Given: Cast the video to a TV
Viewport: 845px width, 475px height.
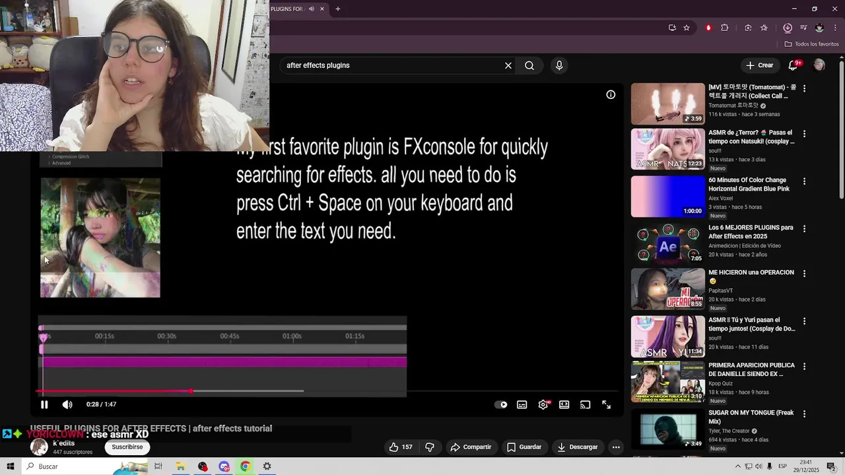Looking at the screenshot, I should pos(586,405).
